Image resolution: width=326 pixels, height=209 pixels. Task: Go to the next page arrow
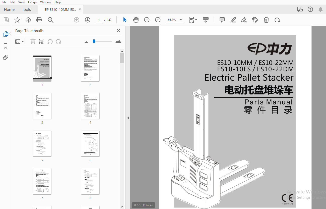click(88, 20)
